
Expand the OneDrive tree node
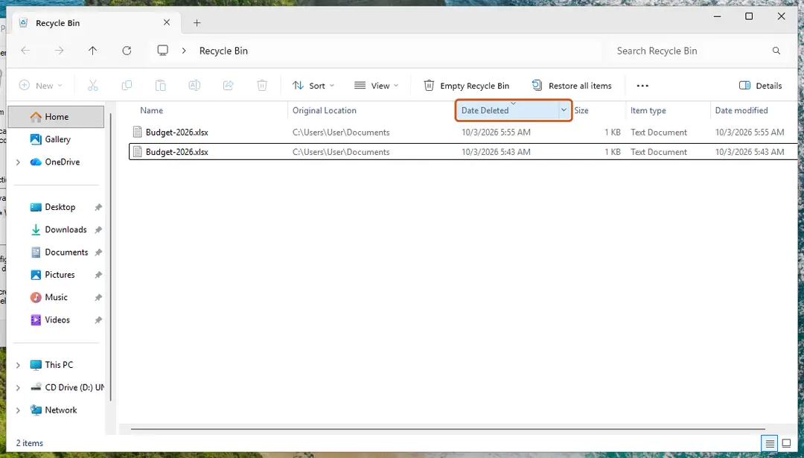click(18, 162)
